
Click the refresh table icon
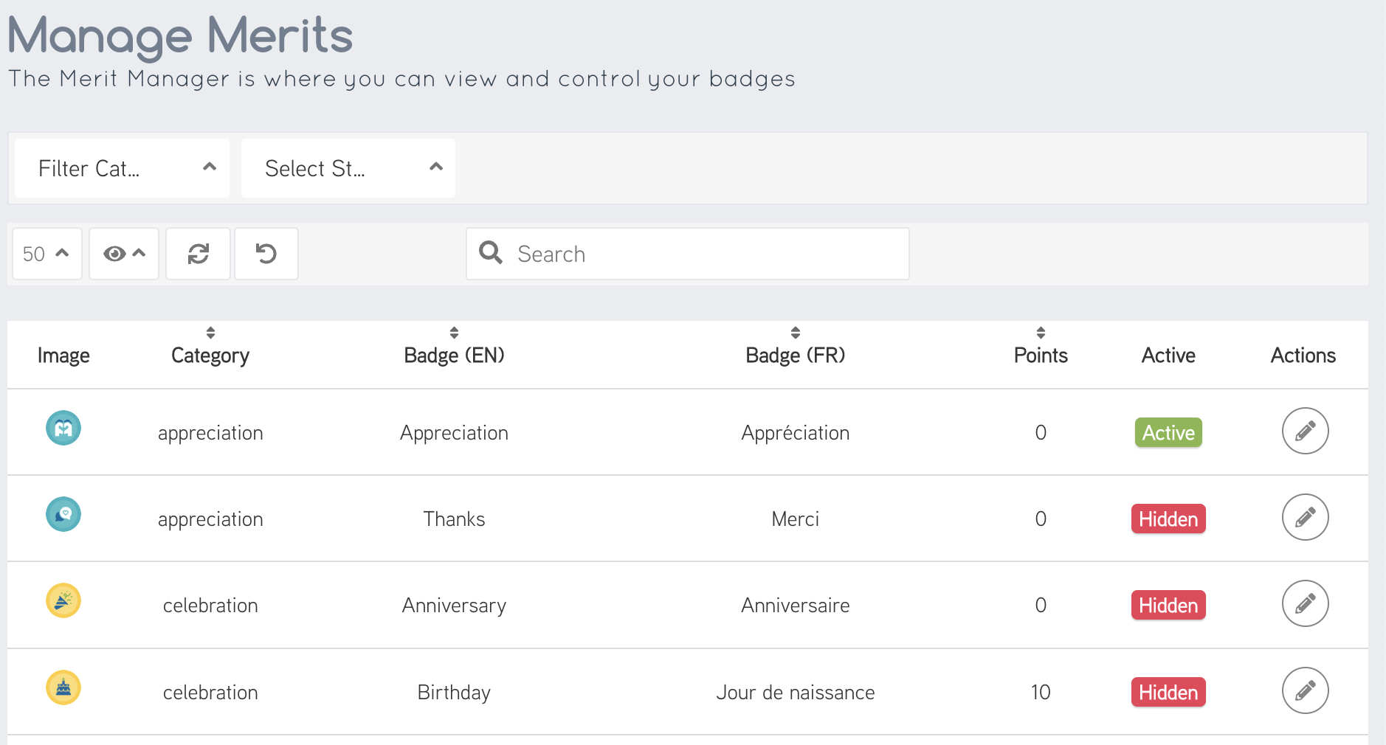(198, 254)
